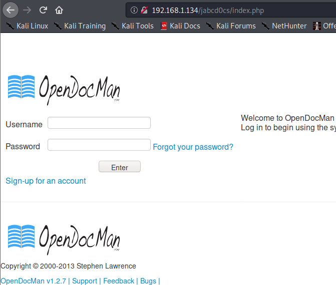The width and height of the screenshot is (336, 285).
Task: Click the Username label text
Action: click(24, 124)
